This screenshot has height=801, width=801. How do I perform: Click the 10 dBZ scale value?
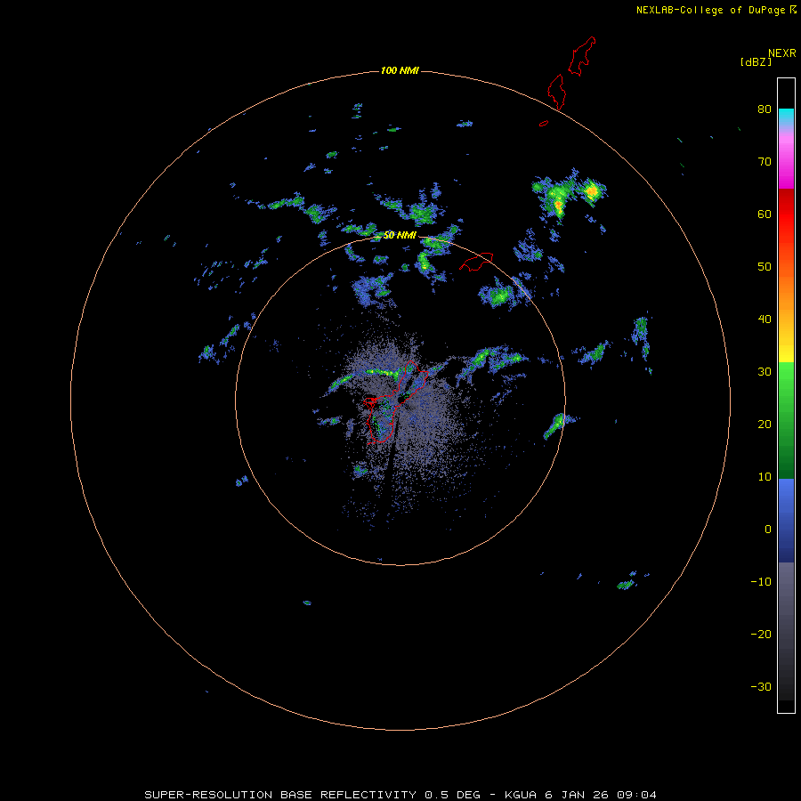(x=765, y=477)
